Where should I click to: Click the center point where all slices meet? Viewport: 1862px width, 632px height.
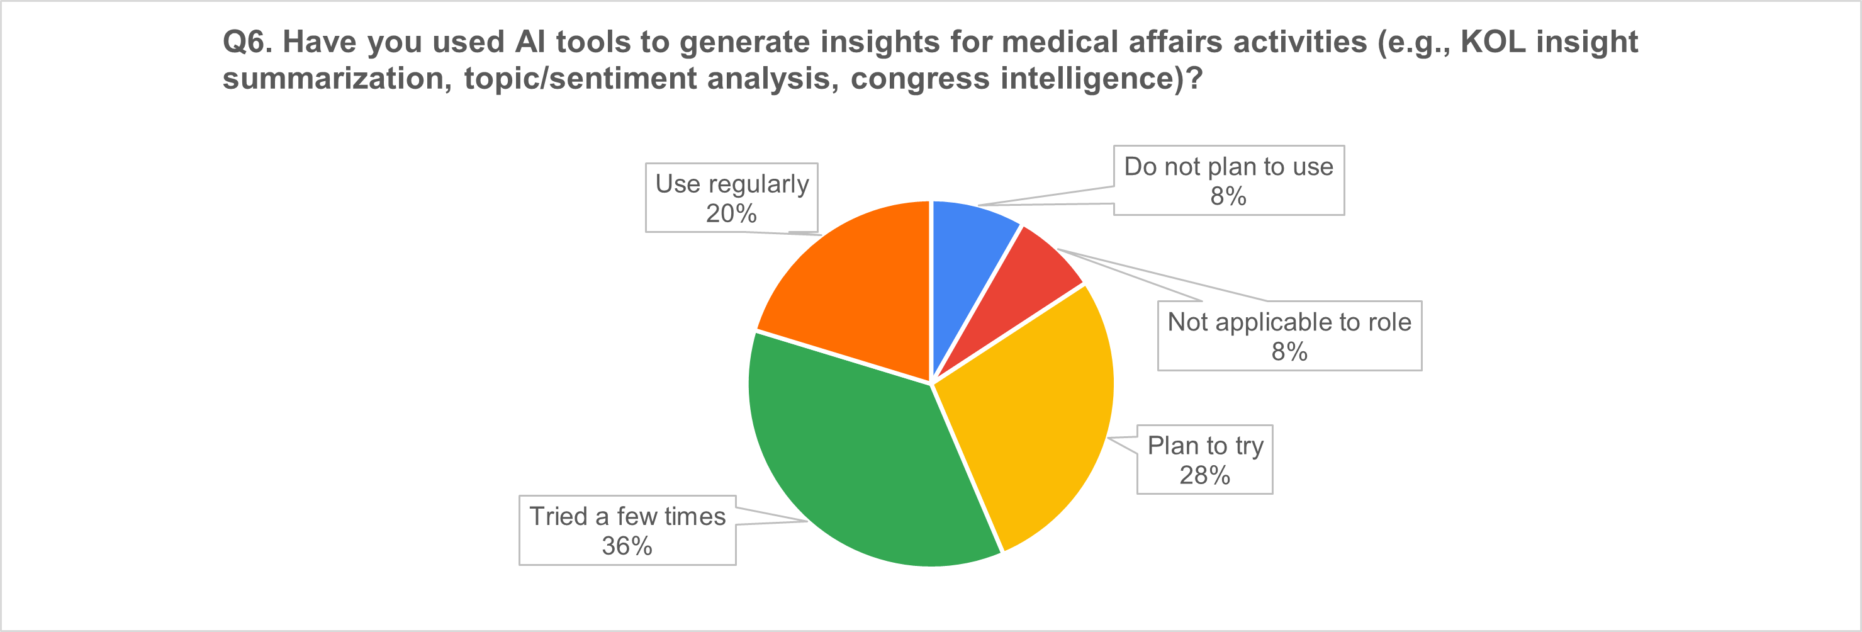coord(931,383)
